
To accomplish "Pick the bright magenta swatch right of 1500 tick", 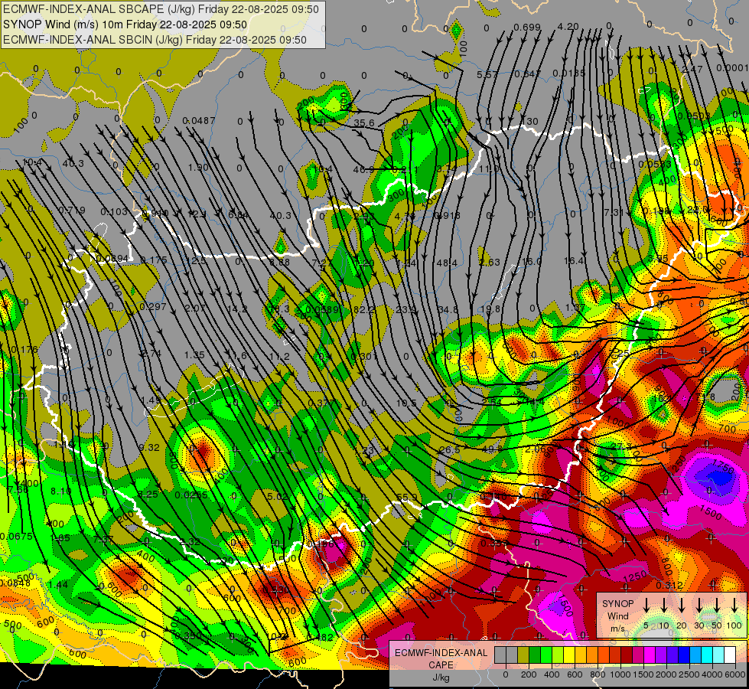I will point(650,655).
